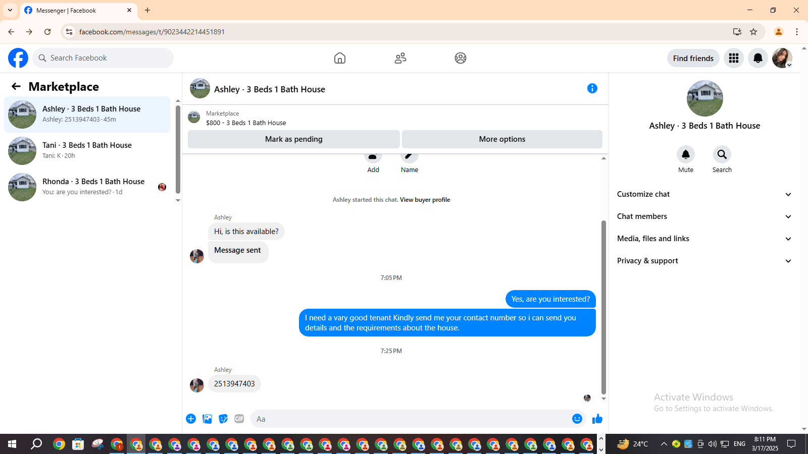Click the Name edit pencil icon
808x454 pixels.
click(x=410, y=157)
